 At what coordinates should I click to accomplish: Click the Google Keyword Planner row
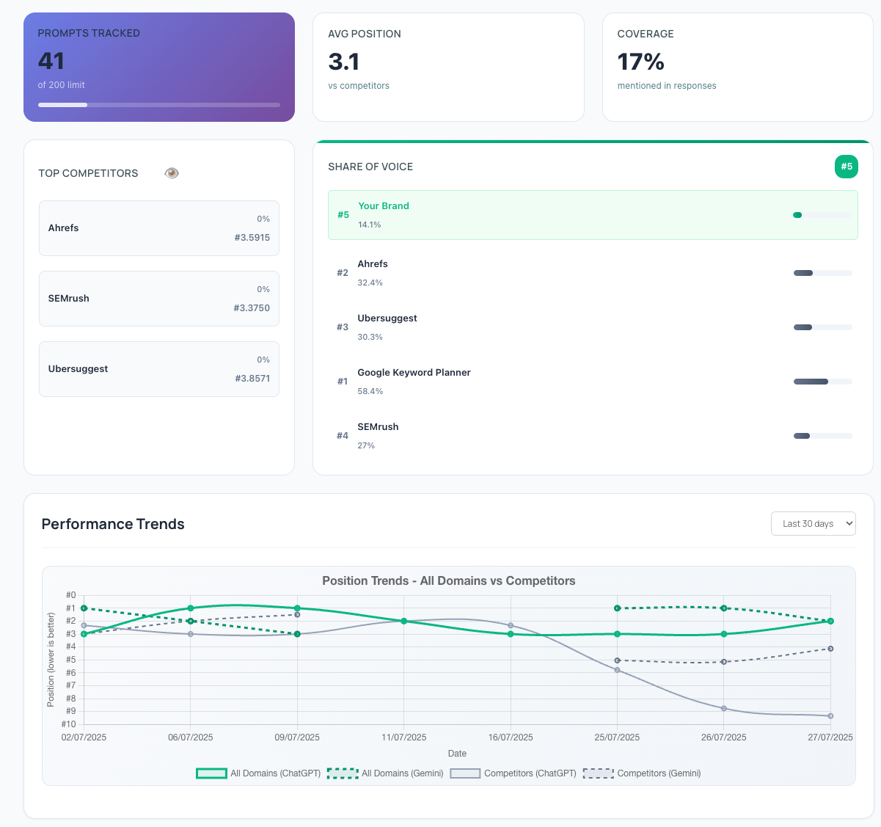pyautogui.click(x=592, y=382)
